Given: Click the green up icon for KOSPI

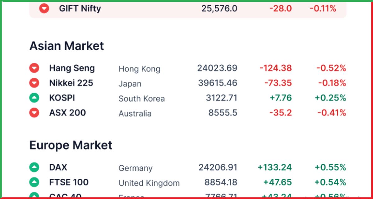Looking at the screenshot, I should click(34, 98).
